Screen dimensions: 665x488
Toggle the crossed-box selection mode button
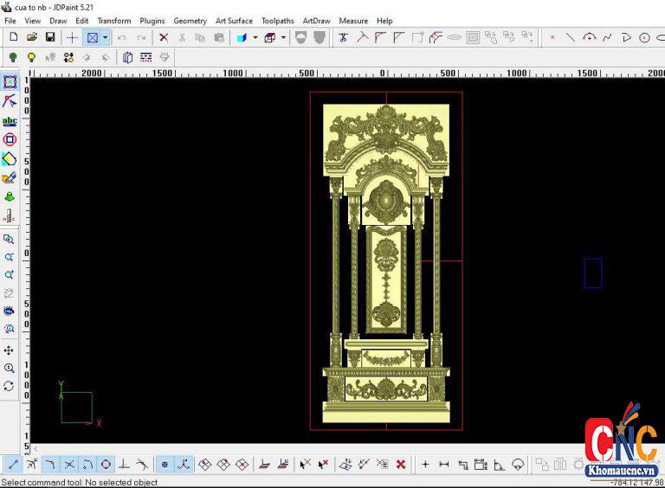point(92,37)
